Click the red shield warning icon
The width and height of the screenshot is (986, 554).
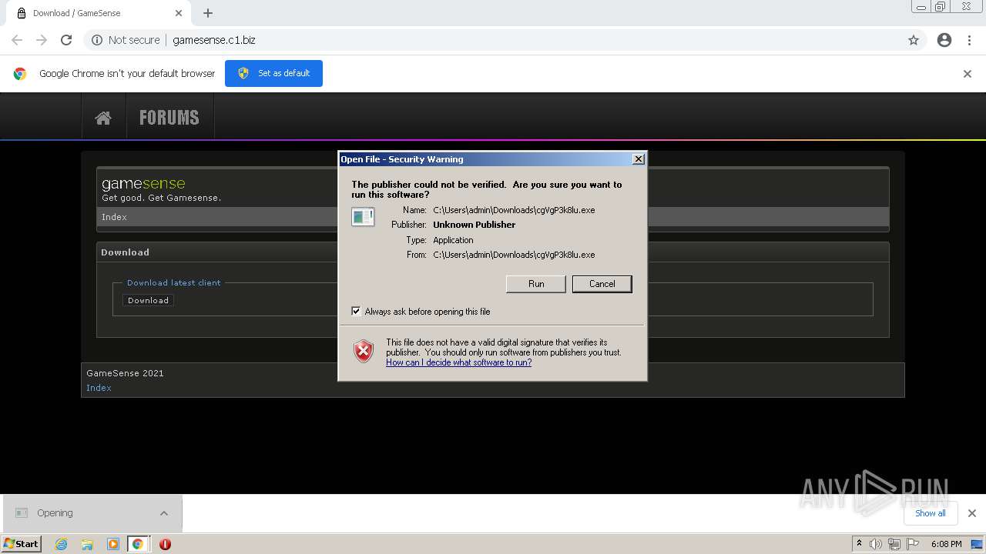(x=364, y=351)
